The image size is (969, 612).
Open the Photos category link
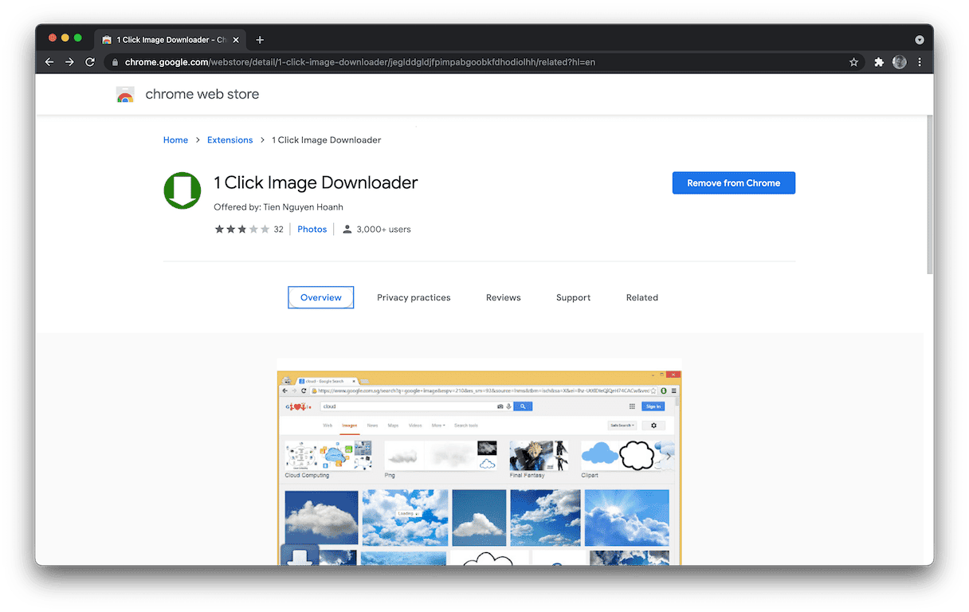click(312, 229)
